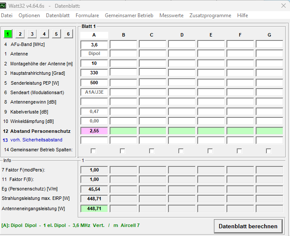Open the Datenblatt menu

[x=58, y=15]
